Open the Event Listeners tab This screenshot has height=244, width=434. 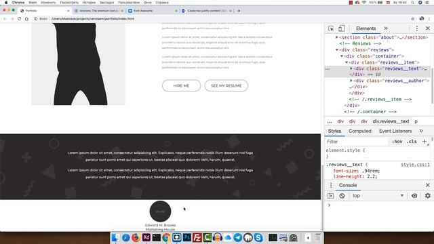pos(395,131)
